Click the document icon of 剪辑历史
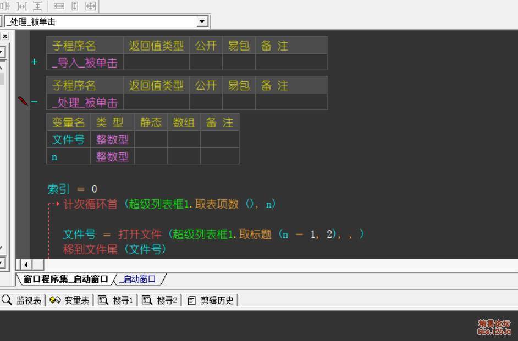The image size is (518, 341). pos(191,300)
